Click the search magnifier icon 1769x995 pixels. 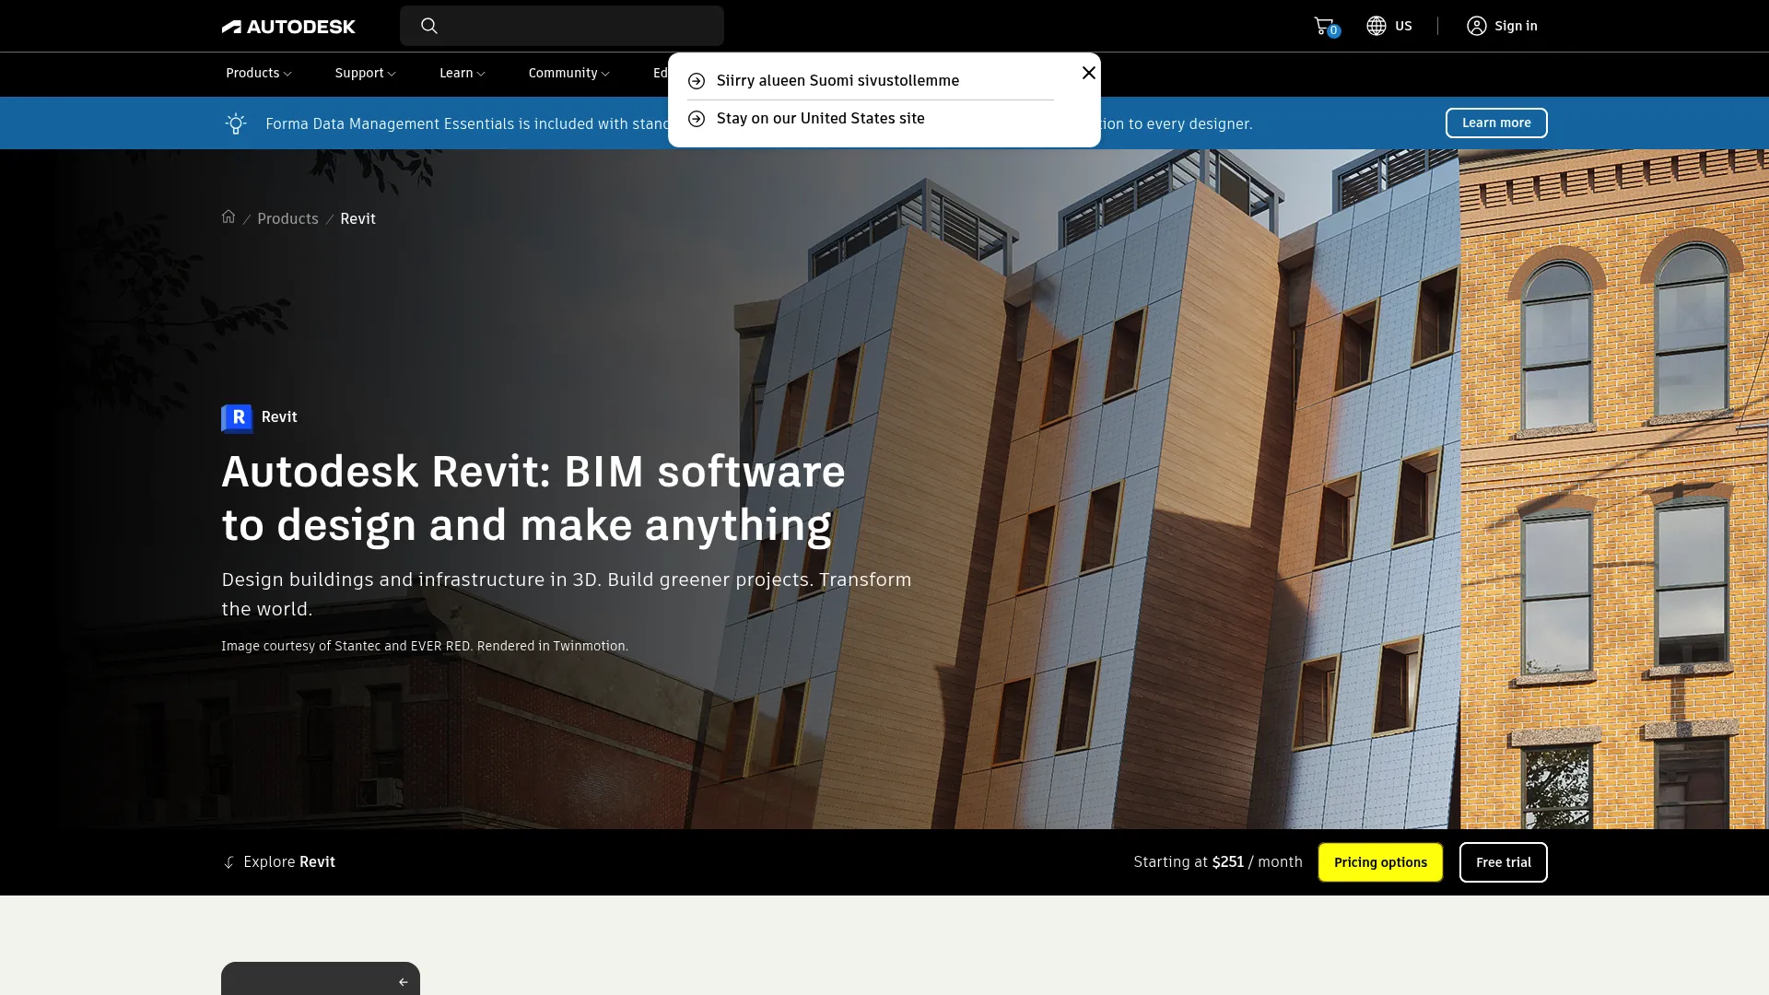(x=429, y=26)
